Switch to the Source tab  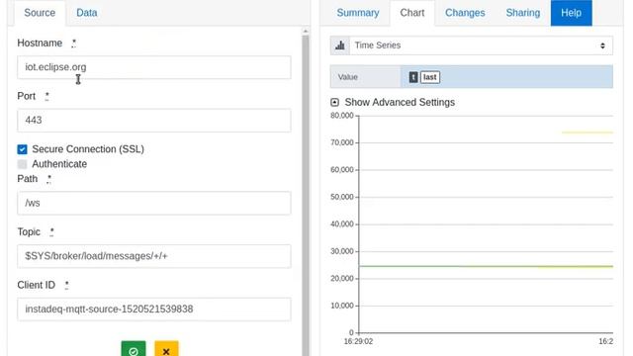click(40, 13)
